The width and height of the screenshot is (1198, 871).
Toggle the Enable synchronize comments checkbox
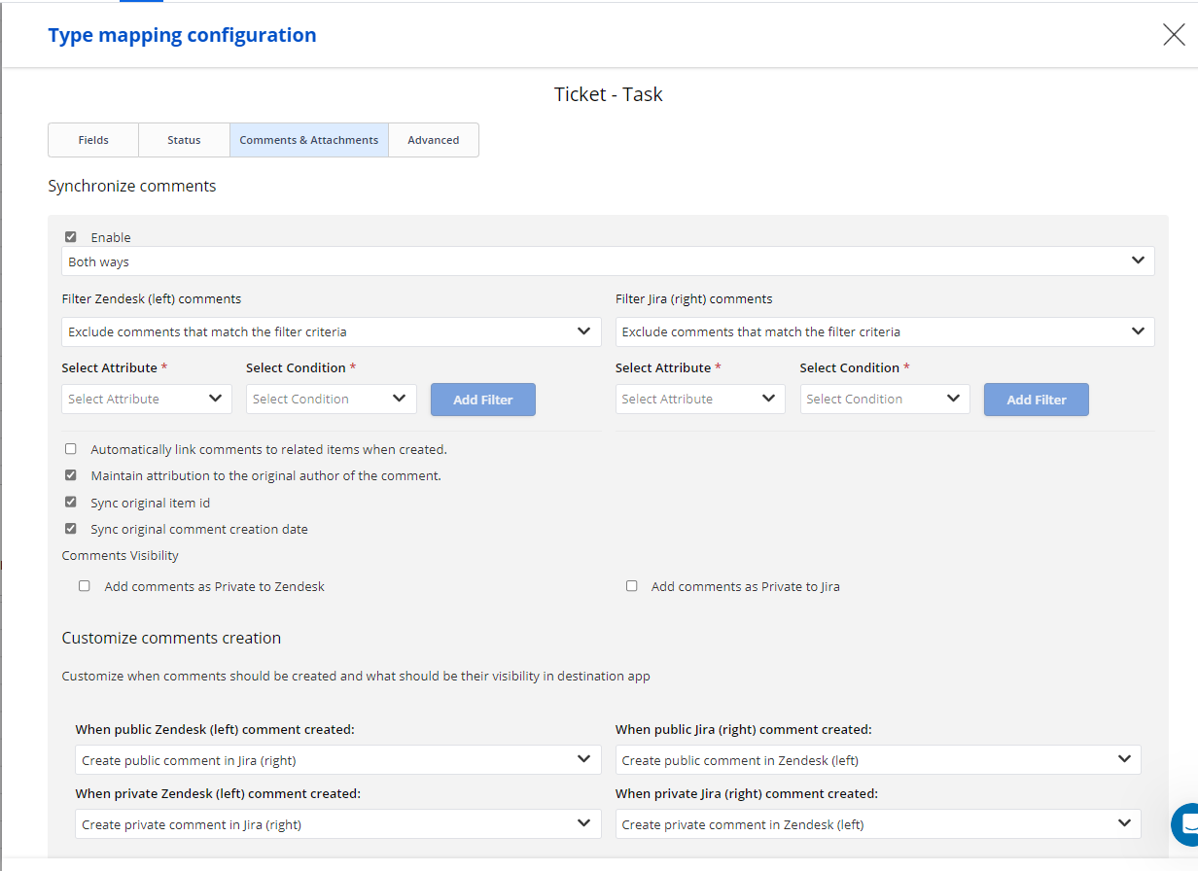pos(71,237)
